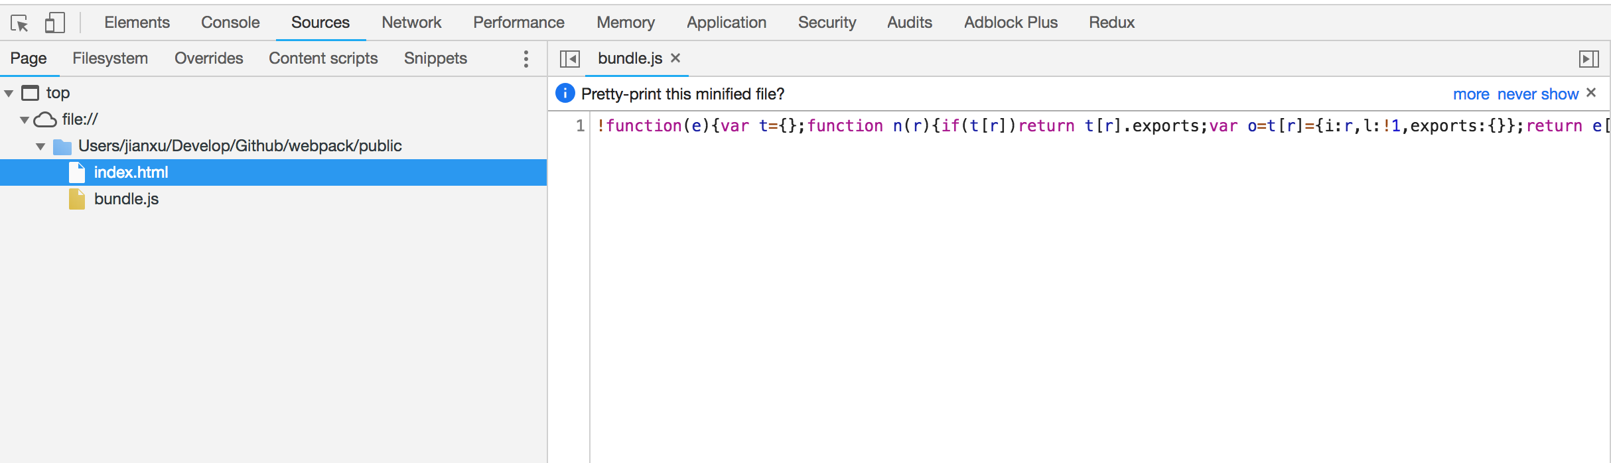
Task: Click the 'more' link in infobar
Action: click(x=1471, y=94)
